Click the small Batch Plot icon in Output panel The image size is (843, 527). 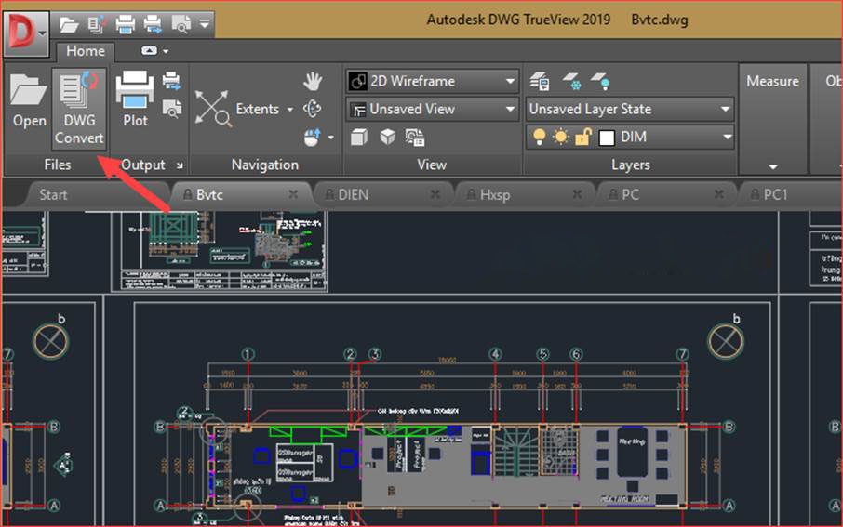click(171, 81)
